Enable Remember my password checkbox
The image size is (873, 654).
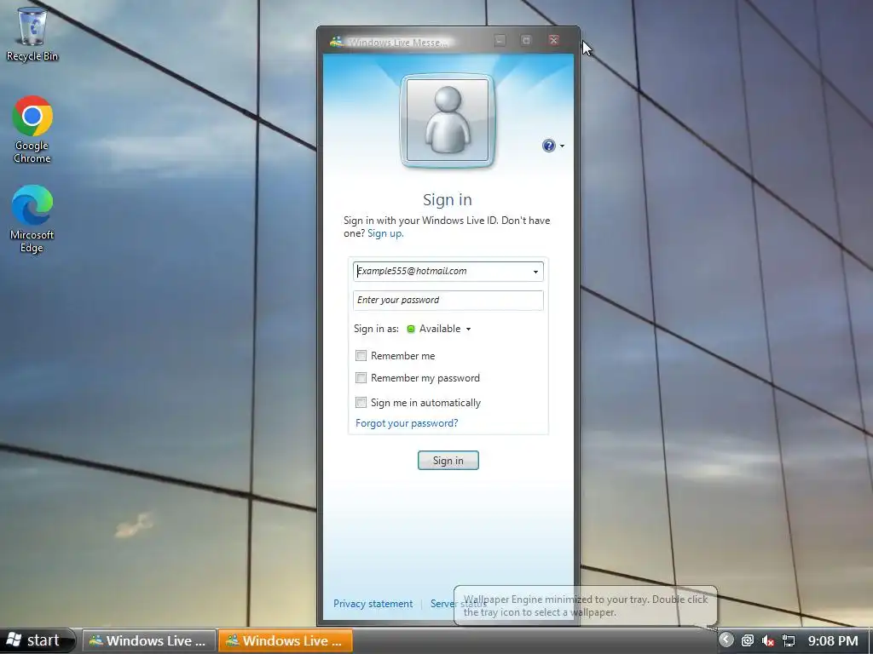point(361,378)
